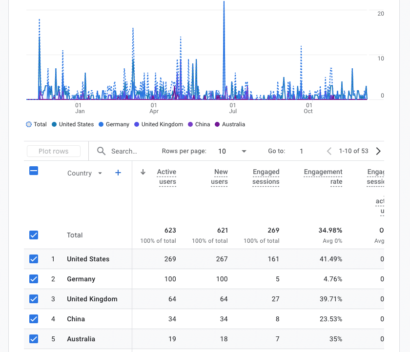Click the Germany legend color dot
Viewport: 410px width, 352px height.
coord(102,124)
